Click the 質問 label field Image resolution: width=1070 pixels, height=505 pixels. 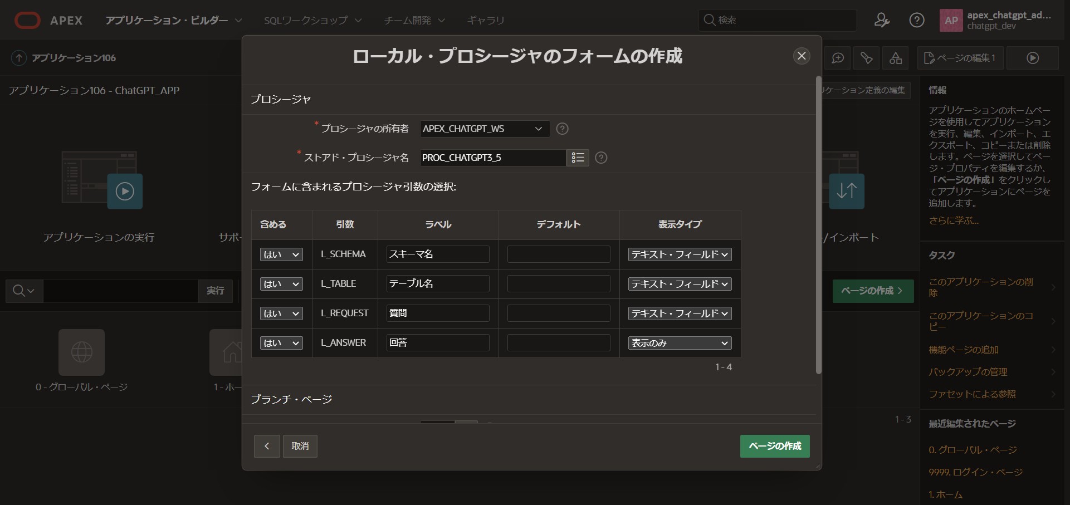pyautogui.click(x=438, y=313)
